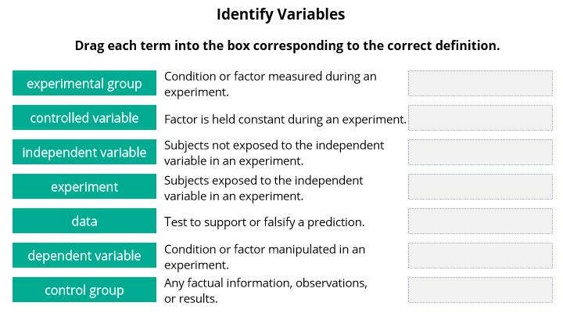The height and width of the screenshot is (317, 563).
Task: Click drop box for 'Subjects exposed' definition
Action: point(480,187)
